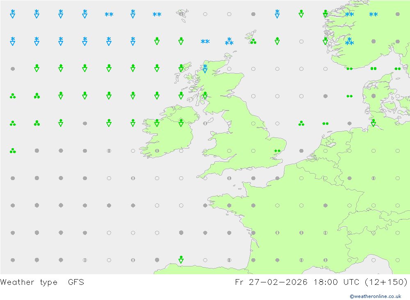Click filled grey circle over Denmark's Jutland

(x=374, y=96)
